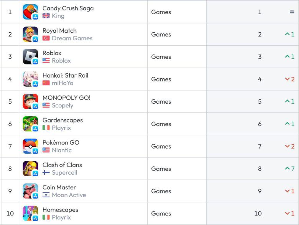Screen dimensions: 299x225
Task: Click the Pokémon GO app icon
Action: pos(30,146)
